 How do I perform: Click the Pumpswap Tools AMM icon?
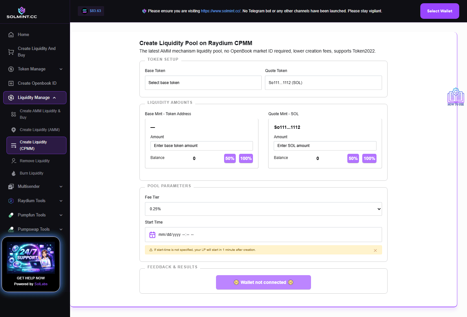pos(11,229)
